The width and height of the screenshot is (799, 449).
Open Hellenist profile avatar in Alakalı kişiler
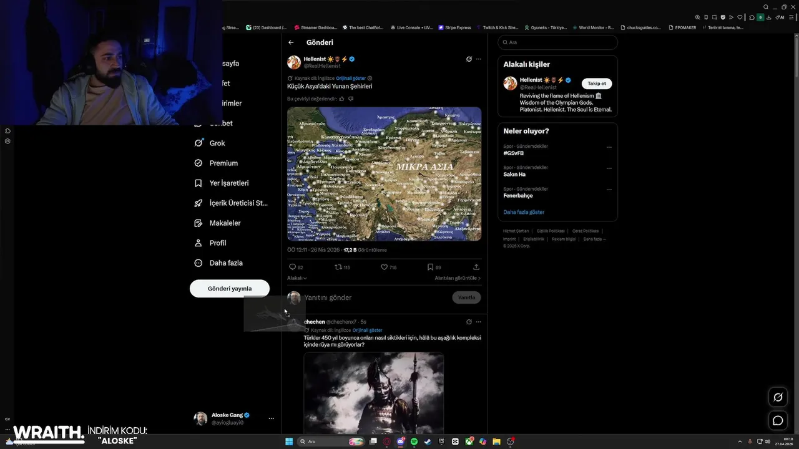[510, 84]
